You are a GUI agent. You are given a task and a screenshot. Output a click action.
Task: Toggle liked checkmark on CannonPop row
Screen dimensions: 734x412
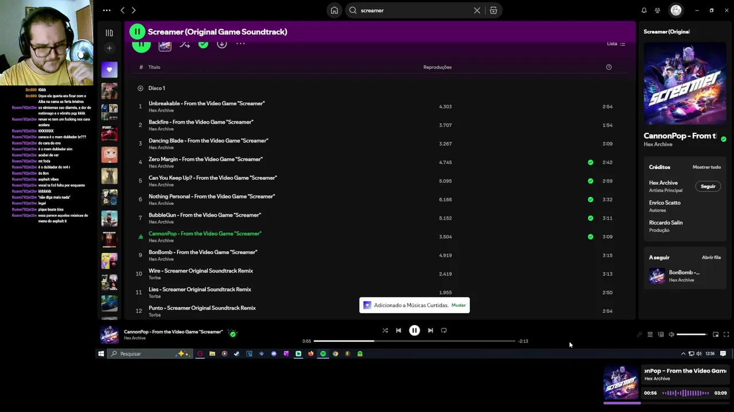[591, 236]
